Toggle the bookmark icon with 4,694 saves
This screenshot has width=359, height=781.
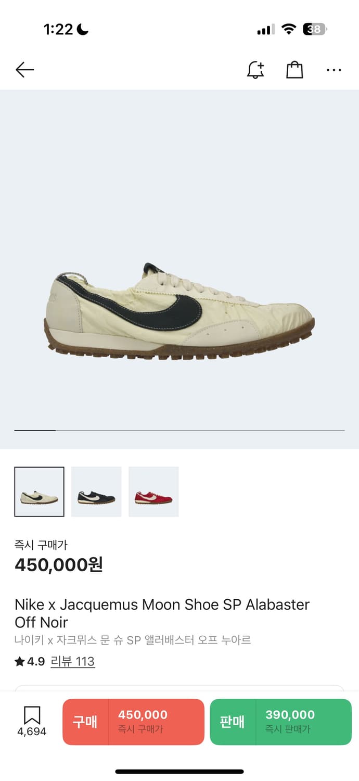click(32, 721)
